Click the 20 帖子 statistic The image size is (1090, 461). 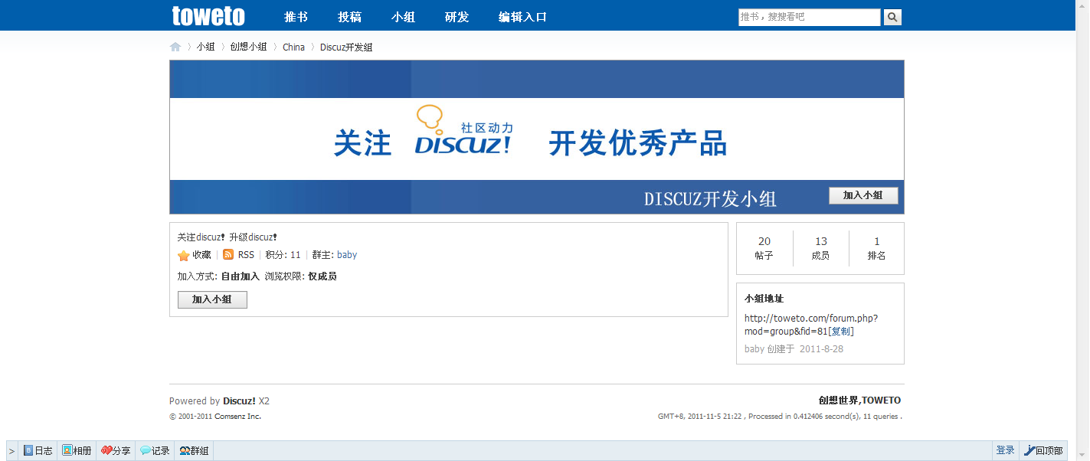pos(764,248)
